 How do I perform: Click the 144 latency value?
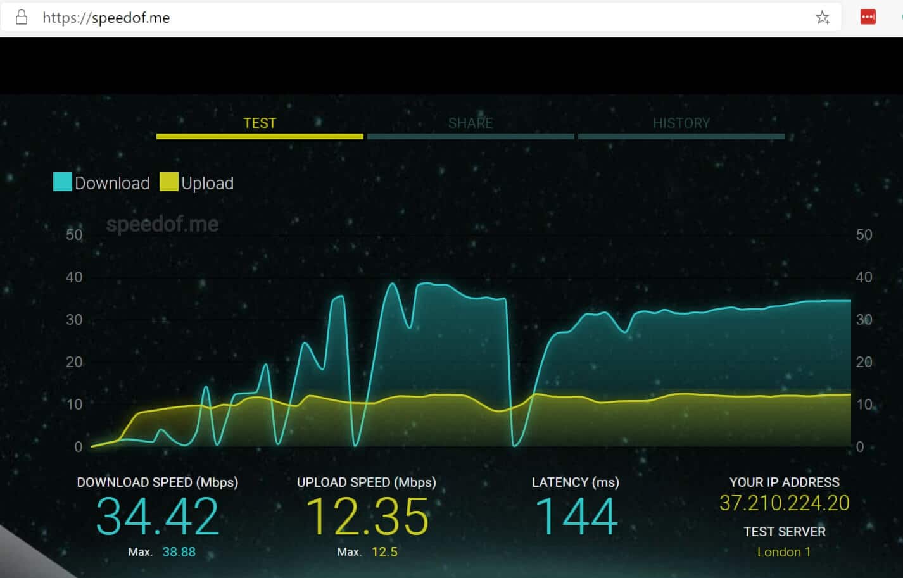576,517
